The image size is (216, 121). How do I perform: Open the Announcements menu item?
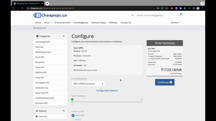pyautogui.click(x=62, y=23)
